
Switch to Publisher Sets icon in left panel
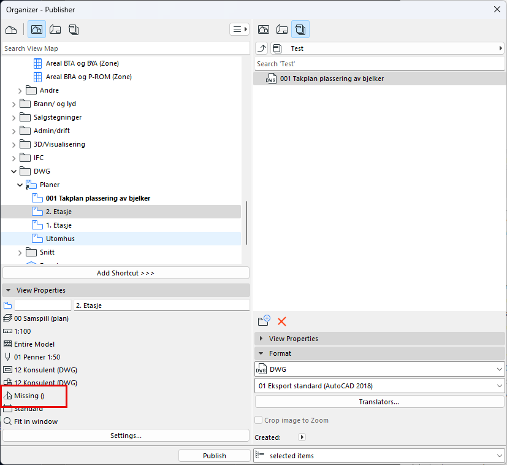[74, 29]
